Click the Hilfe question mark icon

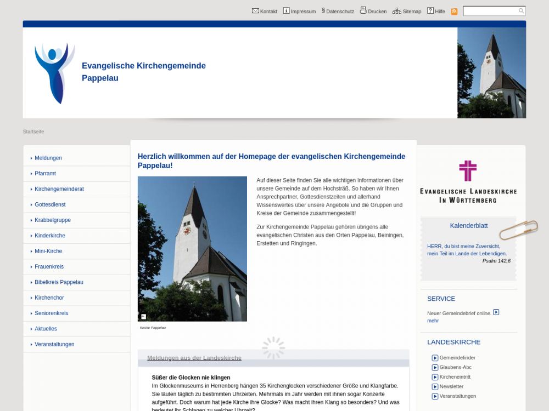430,11
